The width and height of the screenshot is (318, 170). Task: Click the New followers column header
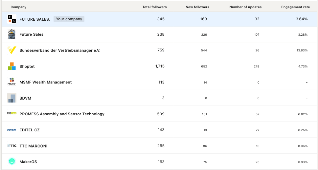[x=197, y=7]
